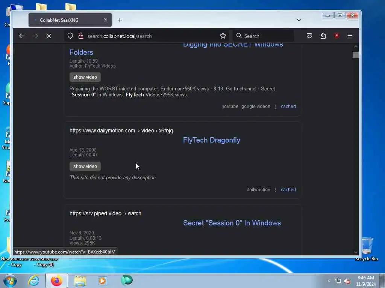Open the shield tracking protection icon
385x288 pixels.
70,36
